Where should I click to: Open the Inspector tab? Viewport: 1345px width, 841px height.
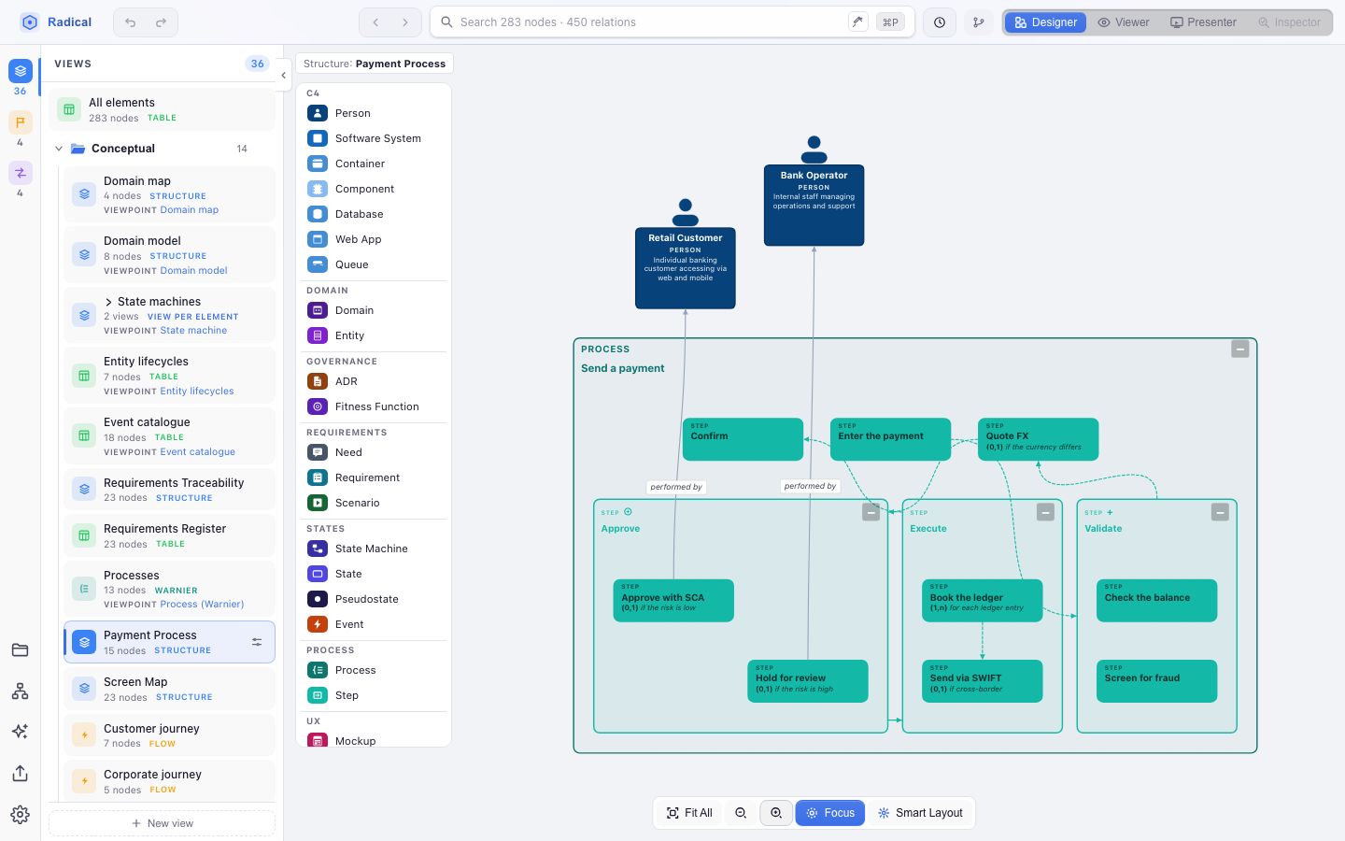(x=1289, y=22)
